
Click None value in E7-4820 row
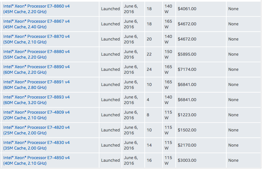233,130
